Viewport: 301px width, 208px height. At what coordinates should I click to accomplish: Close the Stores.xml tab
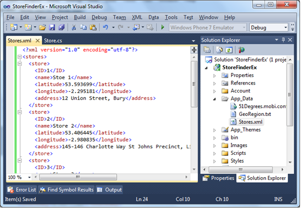(x=38, y=41)
